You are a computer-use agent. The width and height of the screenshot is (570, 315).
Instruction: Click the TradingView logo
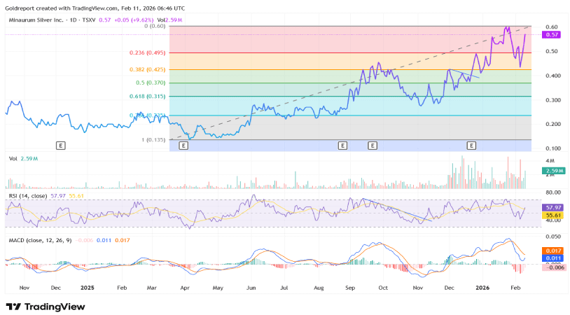tap(46, 307)
